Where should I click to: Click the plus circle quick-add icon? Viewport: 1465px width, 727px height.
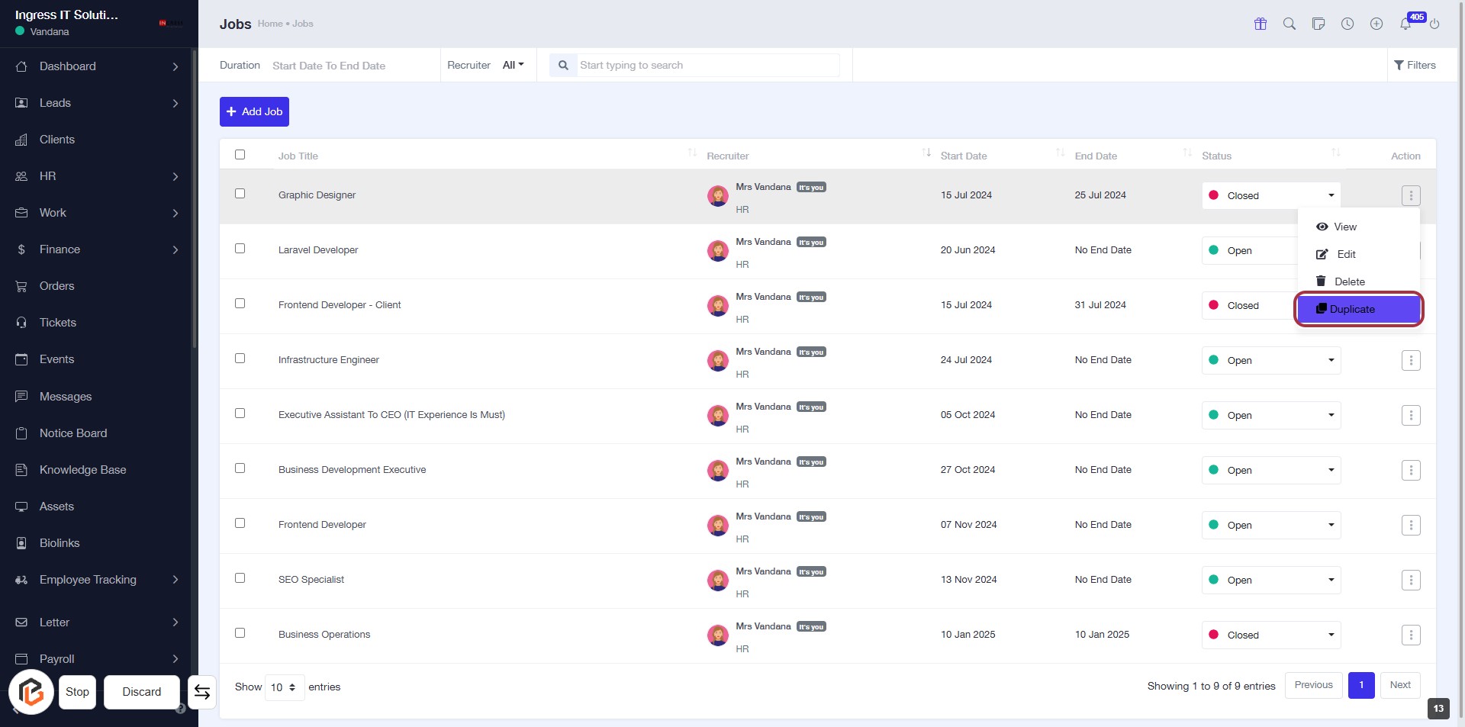tap(1376, 24)
